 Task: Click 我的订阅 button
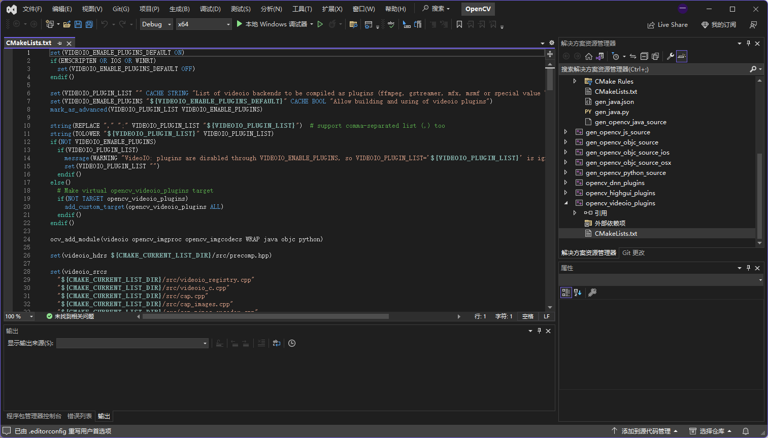coord(719,24)
